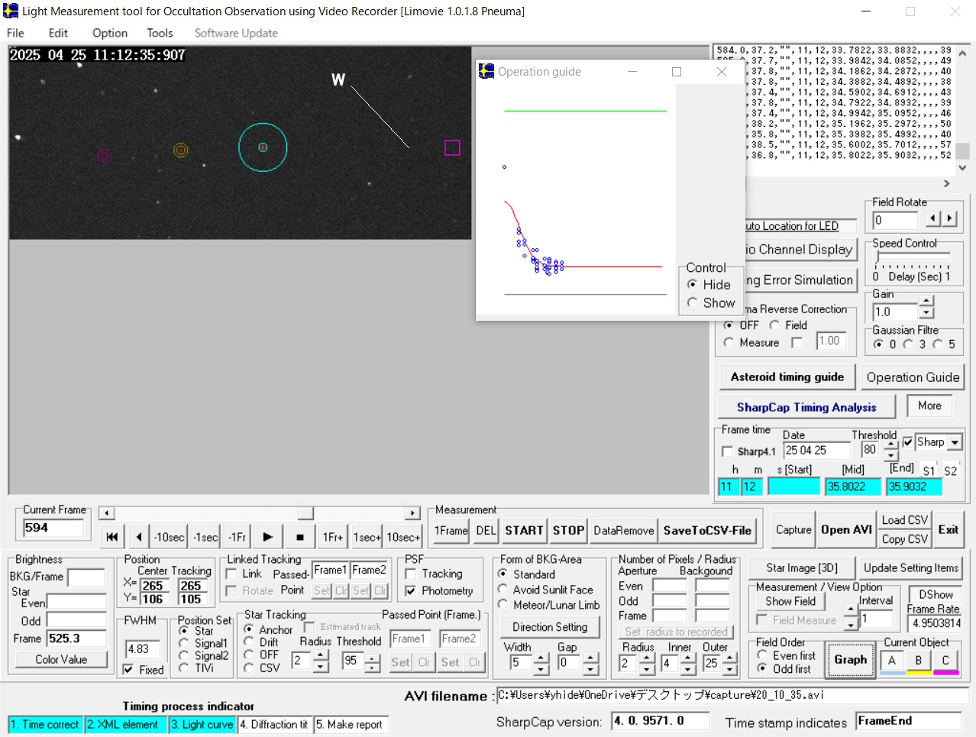This screenshot has width=976, height=737.
Task: Open the Option menu
Action: (x=110, y=33)
